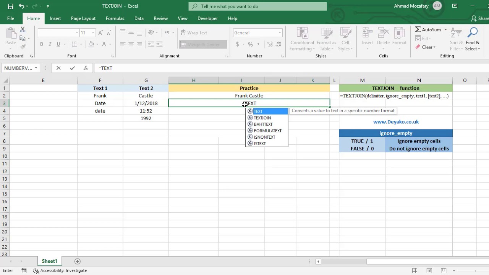Select the Sheet1 tab
The height and width of the screenshot is (275, 489).
pyautogui.click(x=49, y=261)
